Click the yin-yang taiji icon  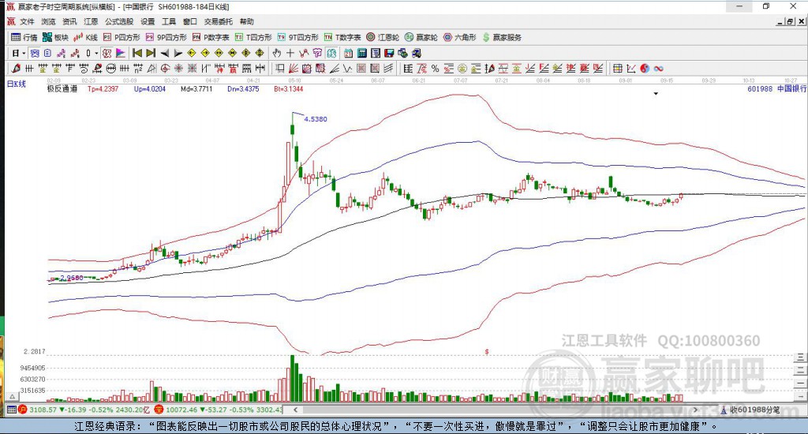[645, 68]
